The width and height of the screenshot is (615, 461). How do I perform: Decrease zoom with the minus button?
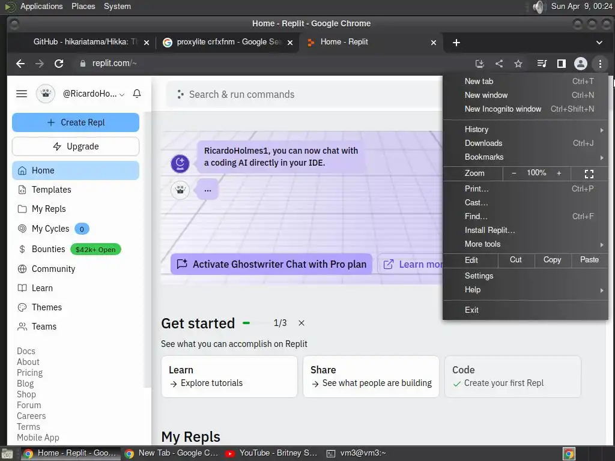point(514,173)
